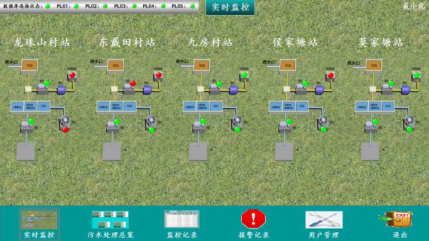Click the red status light on 侯家塘站 alarm box
The width and height of the screenshot is (429, 241).
(x=330, y=75)
